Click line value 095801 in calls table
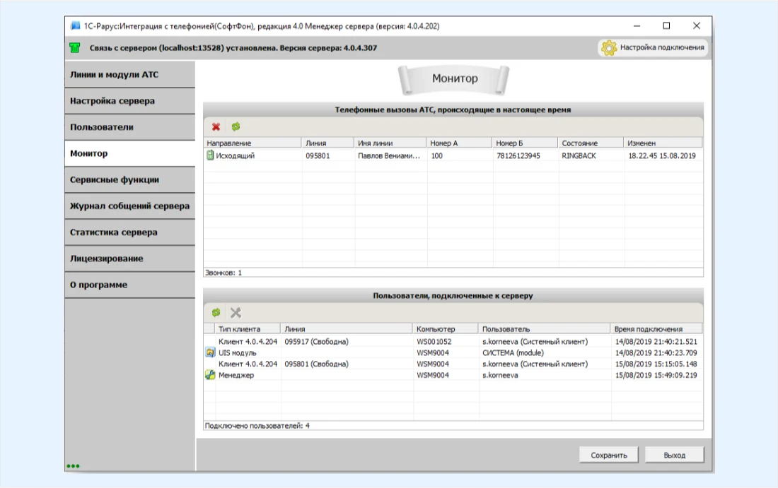This screenshot has height=488, width=778. point(318,155)
